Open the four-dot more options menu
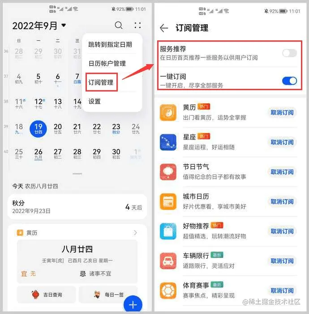This screenshot has height=314, width=309. (137, 26)
